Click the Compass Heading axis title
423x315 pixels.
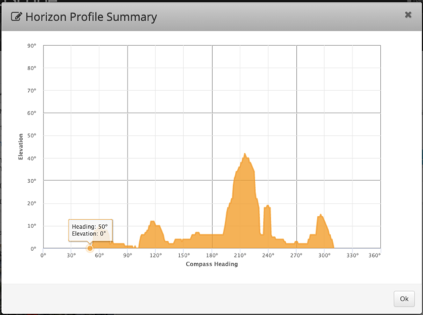211,264
